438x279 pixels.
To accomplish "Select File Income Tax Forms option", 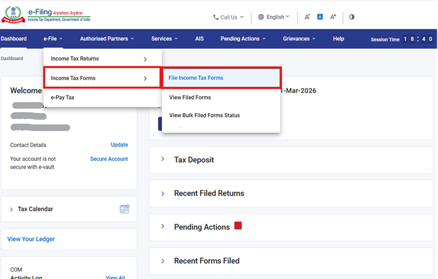I will tap(196, 78).
